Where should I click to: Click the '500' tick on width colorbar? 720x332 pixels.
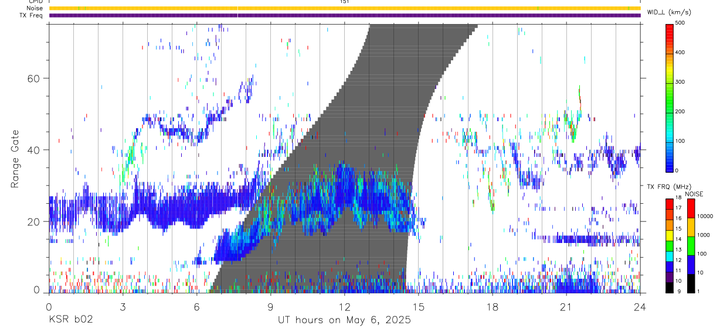tap(681, 23)
